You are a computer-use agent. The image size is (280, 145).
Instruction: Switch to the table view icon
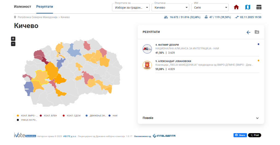259,7
